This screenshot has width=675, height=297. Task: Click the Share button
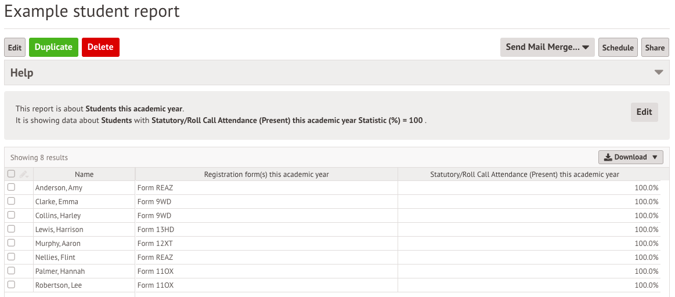tap(655, 48)
